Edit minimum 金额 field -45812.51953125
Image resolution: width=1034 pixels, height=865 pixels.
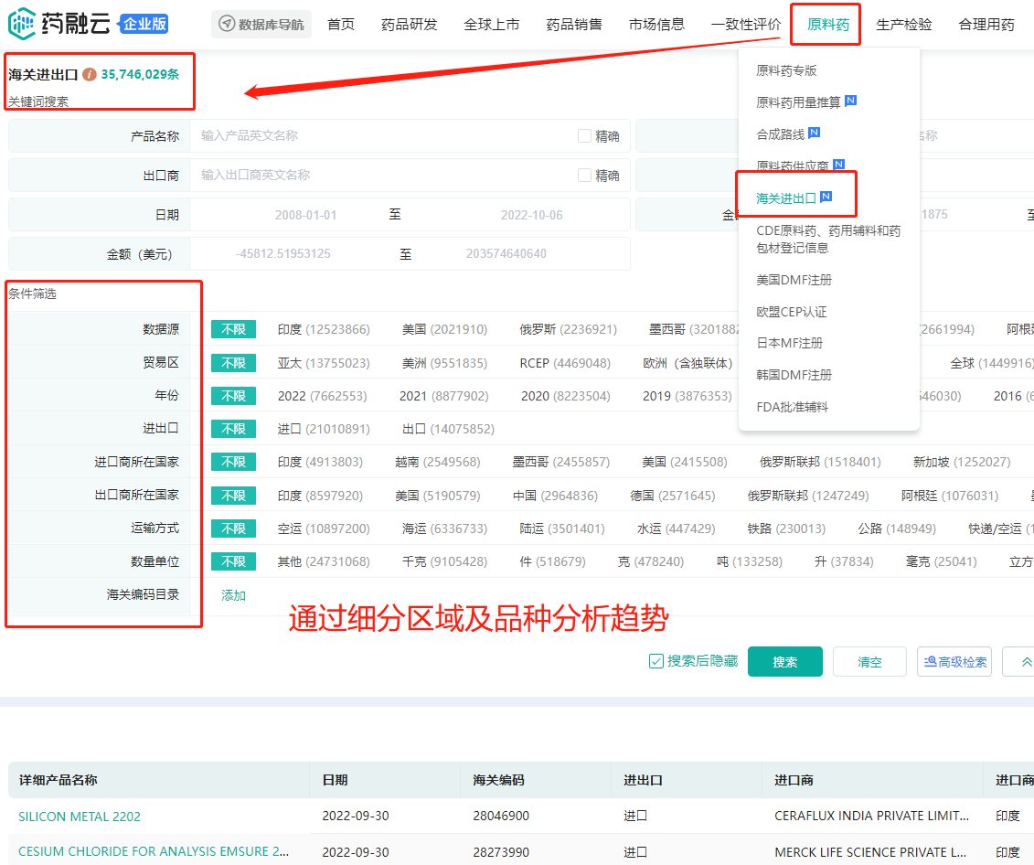282,254
